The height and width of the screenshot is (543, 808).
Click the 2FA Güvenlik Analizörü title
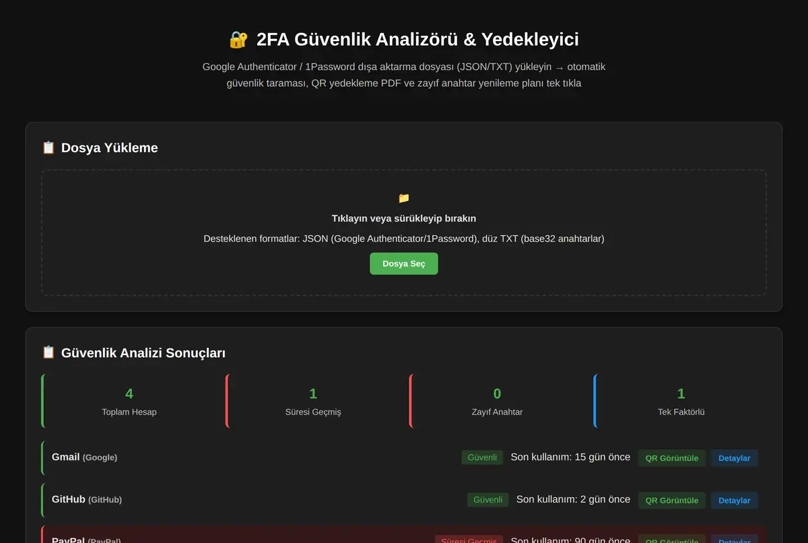point(417,39)
